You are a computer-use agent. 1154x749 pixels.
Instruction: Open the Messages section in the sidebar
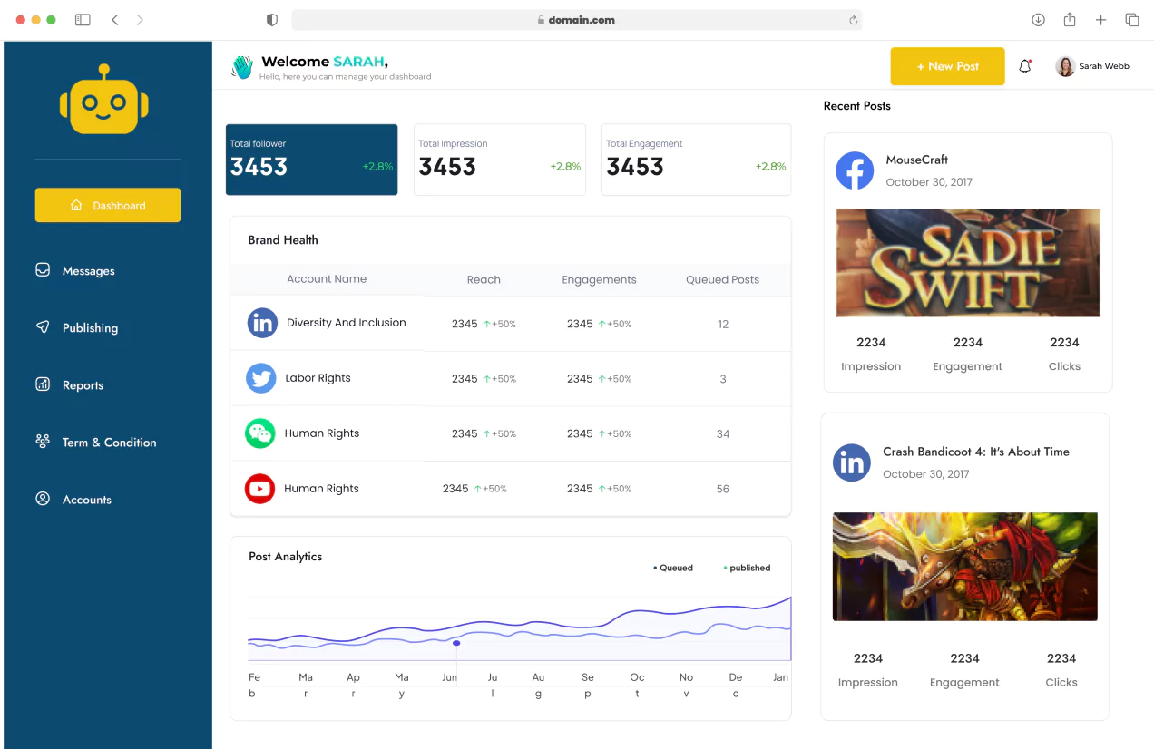tap(88, 270)
